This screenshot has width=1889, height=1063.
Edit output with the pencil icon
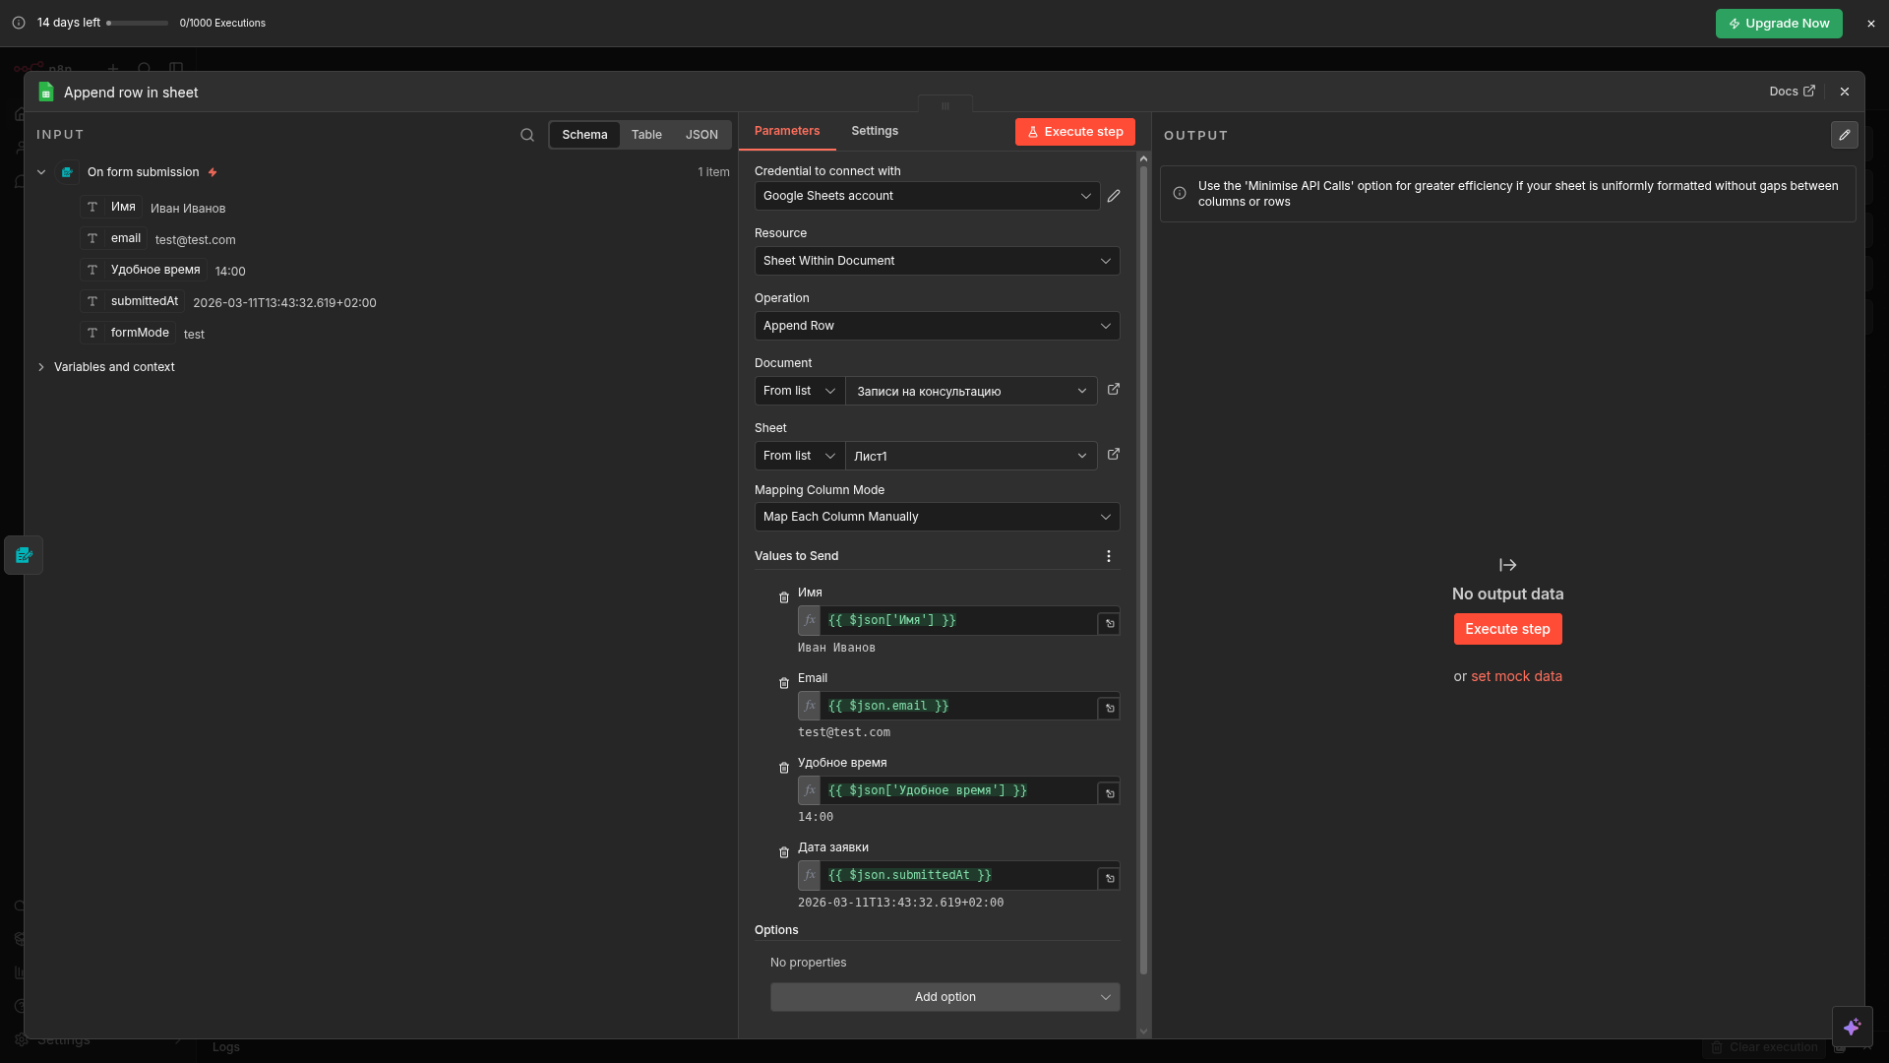click(x=1844, y=135)
